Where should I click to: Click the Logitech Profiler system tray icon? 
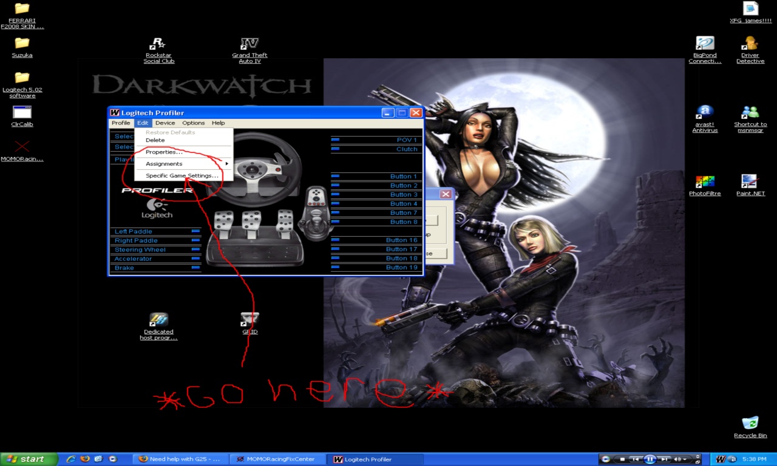tap(721, 459)
